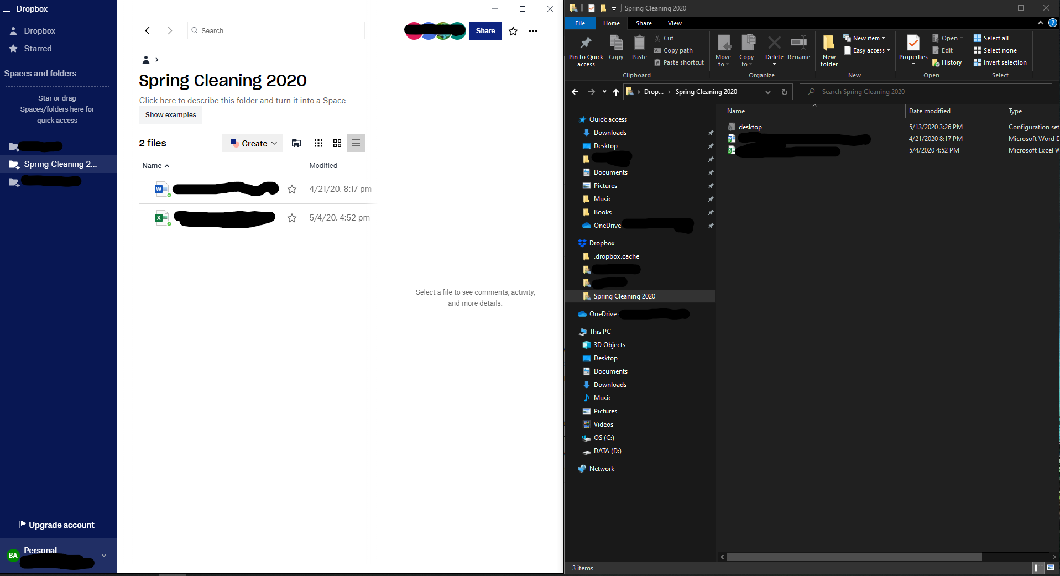
Task: Switch Dropbox to grid view
Action: point(337,143)
